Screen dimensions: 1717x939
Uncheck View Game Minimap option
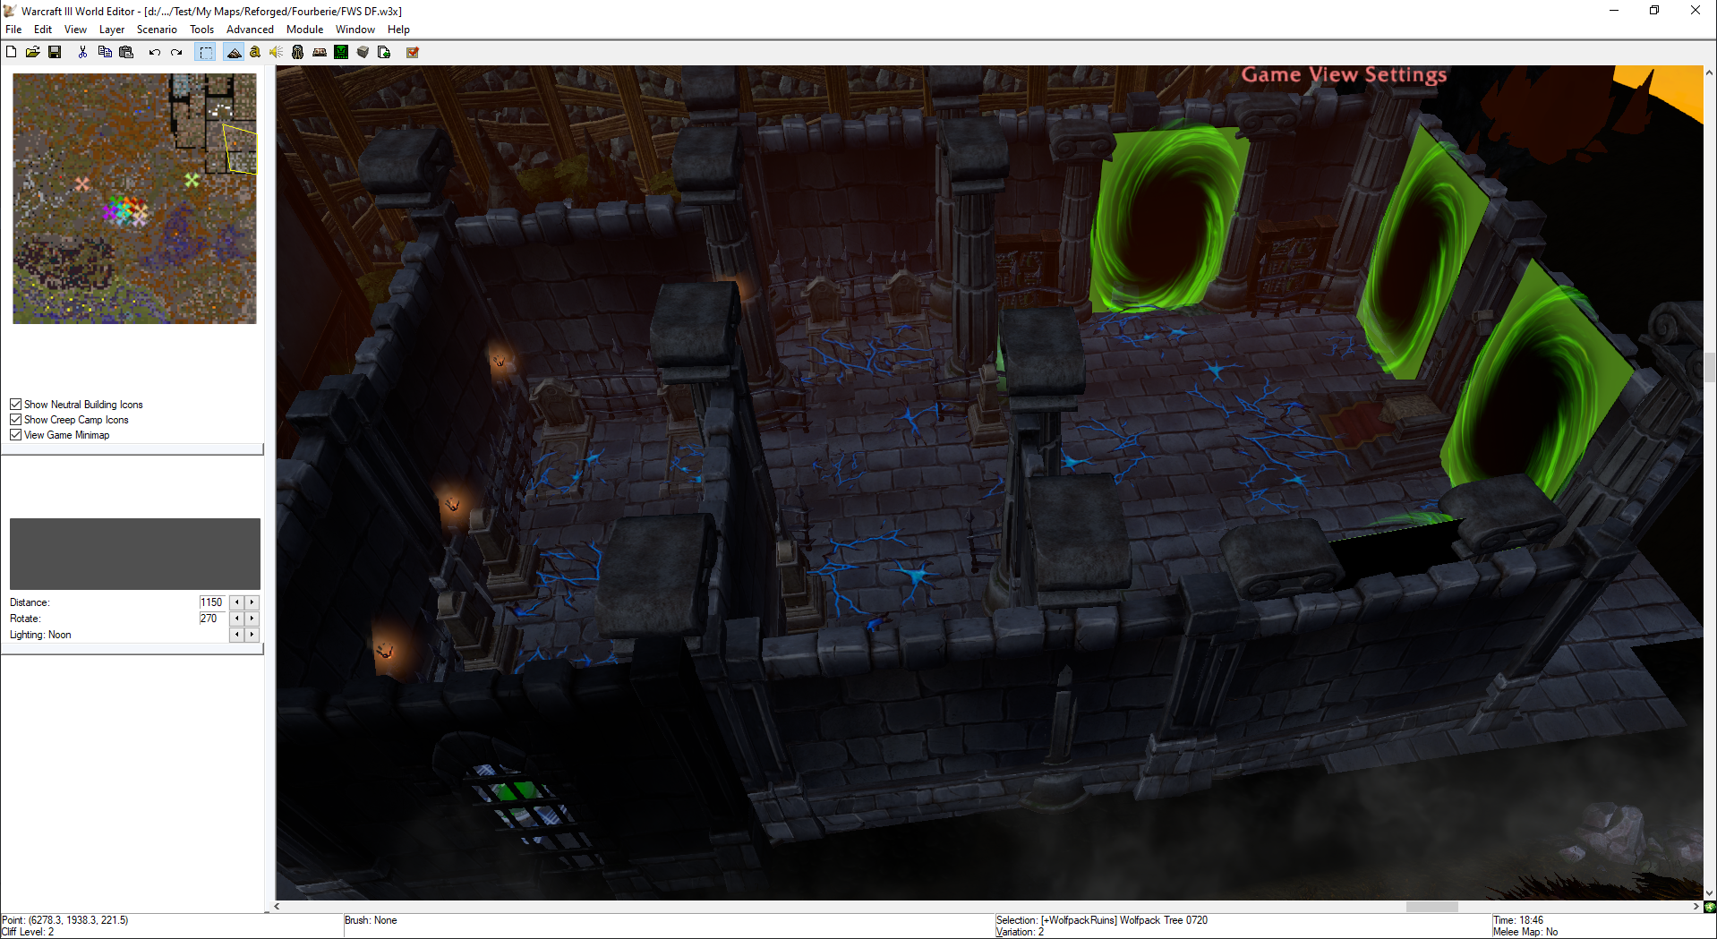tap(15, 435)
